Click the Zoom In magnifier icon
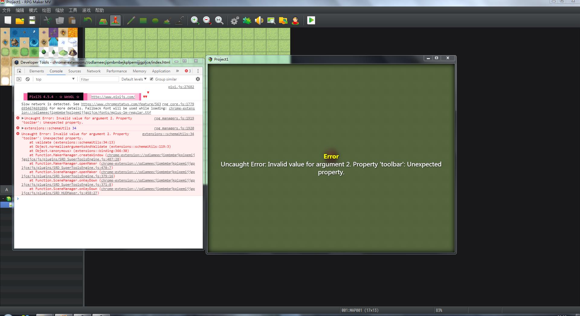The width and height of the screenshot is (580, 316). click(195, 21)
